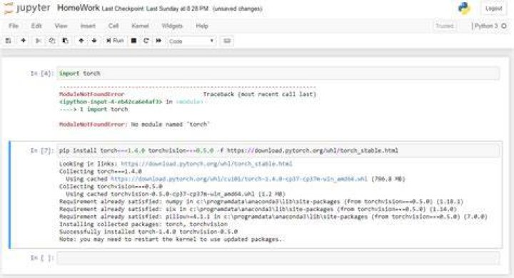The image size is (514, 278).
Task: Click the 'Note: you may need to restart the kernel' line
Action: tap(170, 240)
